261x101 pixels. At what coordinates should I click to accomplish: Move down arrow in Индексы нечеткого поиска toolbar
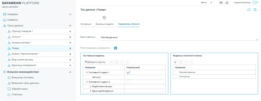coord(191,62)
